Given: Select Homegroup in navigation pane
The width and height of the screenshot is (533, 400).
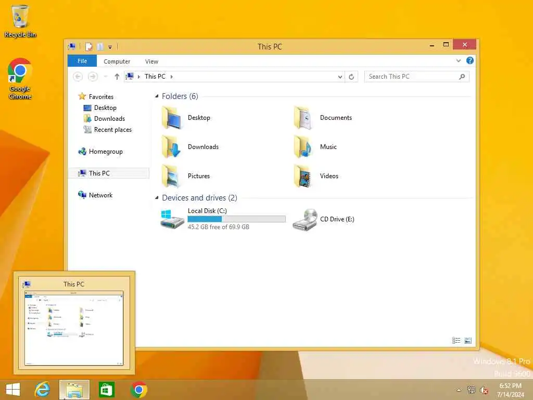Looking at the screenshot, I should [x=100, y=152].
